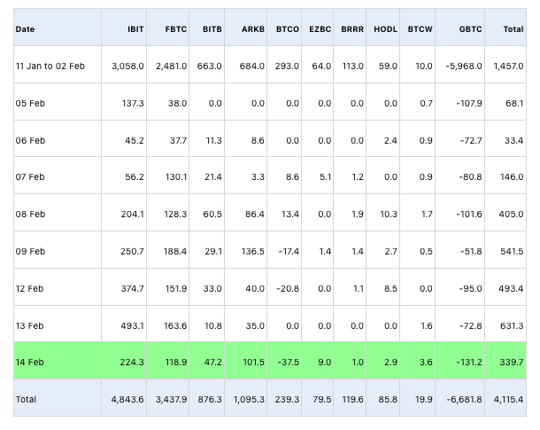Click the GBTC value -107.9
The height and width of the screenshot is (430, 540).
click(x=469, y=103)
